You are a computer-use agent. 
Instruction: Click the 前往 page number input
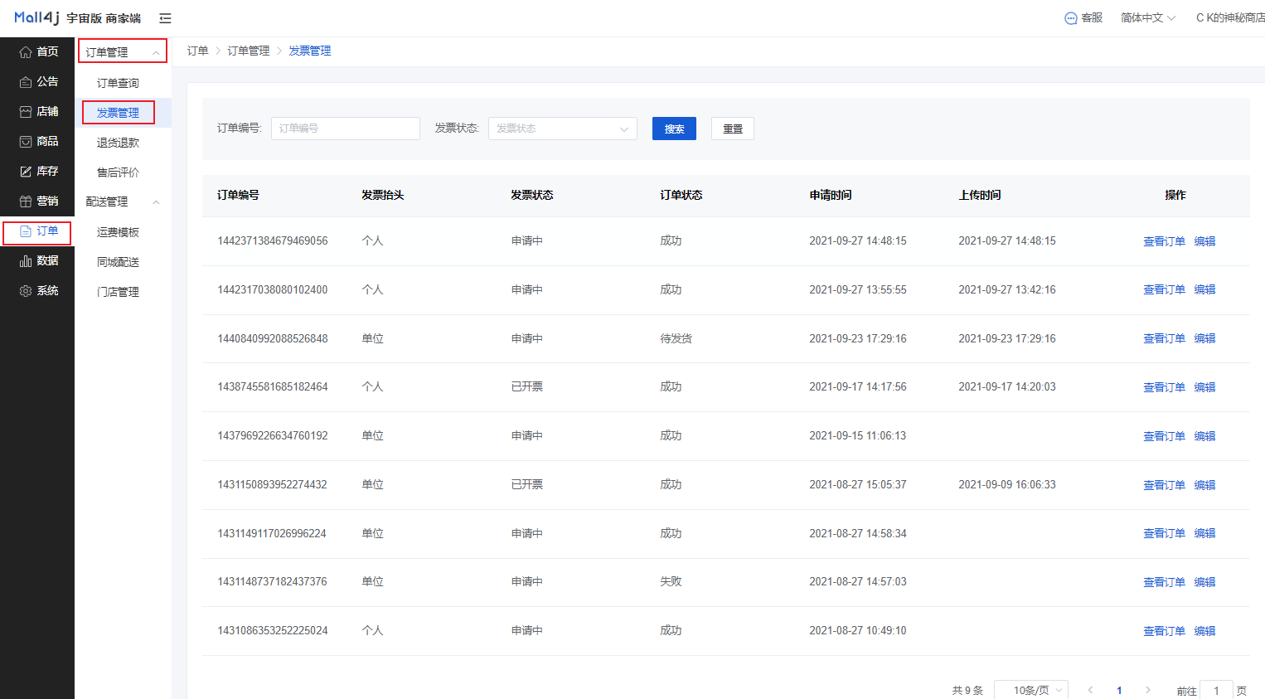coord(1216,690)
